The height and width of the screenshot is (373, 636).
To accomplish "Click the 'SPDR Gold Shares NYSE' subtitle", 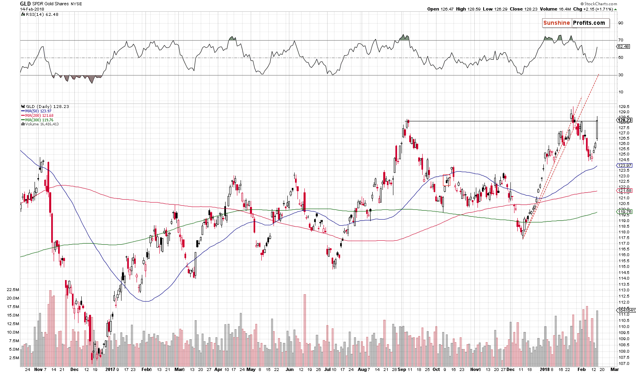I will pyautogui.click(x=57, y=4).
